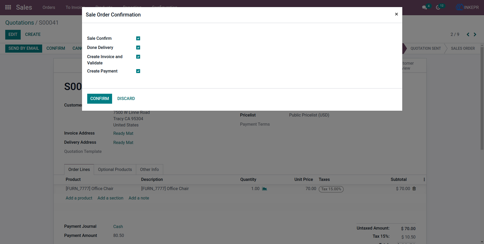The width and height of the screenshot is (484, 244).
Task: Click the record pager 2 / 9
Action: pos(455,35)
